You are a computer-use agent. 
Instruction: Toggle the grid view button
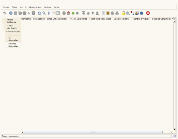[58, 13]
